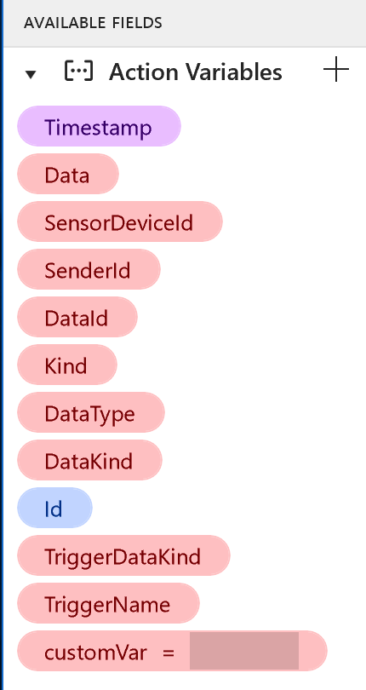Click the AVAILABLE FIELDS panel header
This screenshot has height=690, width=366.
185,23
